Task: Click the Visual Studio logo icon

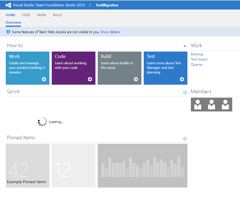Action: coord(8,5)
